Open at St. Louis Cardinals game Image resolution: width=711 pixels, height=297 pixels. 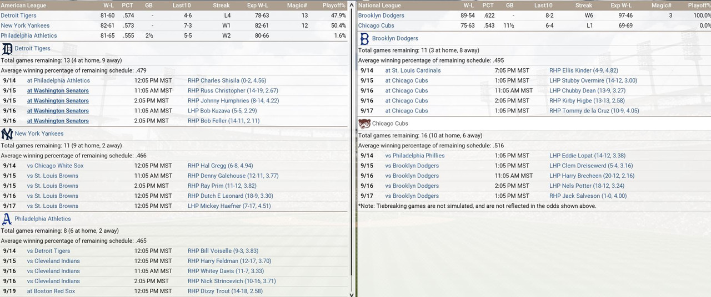(413, 70)
